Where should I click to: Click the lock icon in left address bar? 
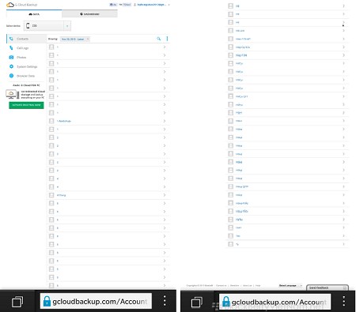tap(47, 301)
